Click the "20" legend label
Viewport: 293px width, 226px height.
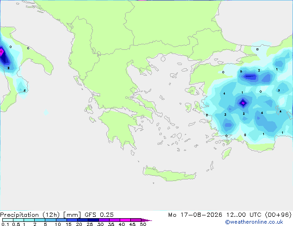point(79,224)
